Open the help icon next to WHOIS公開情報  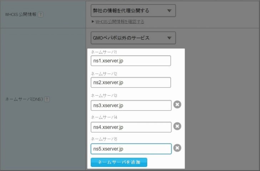click(40, 15)
